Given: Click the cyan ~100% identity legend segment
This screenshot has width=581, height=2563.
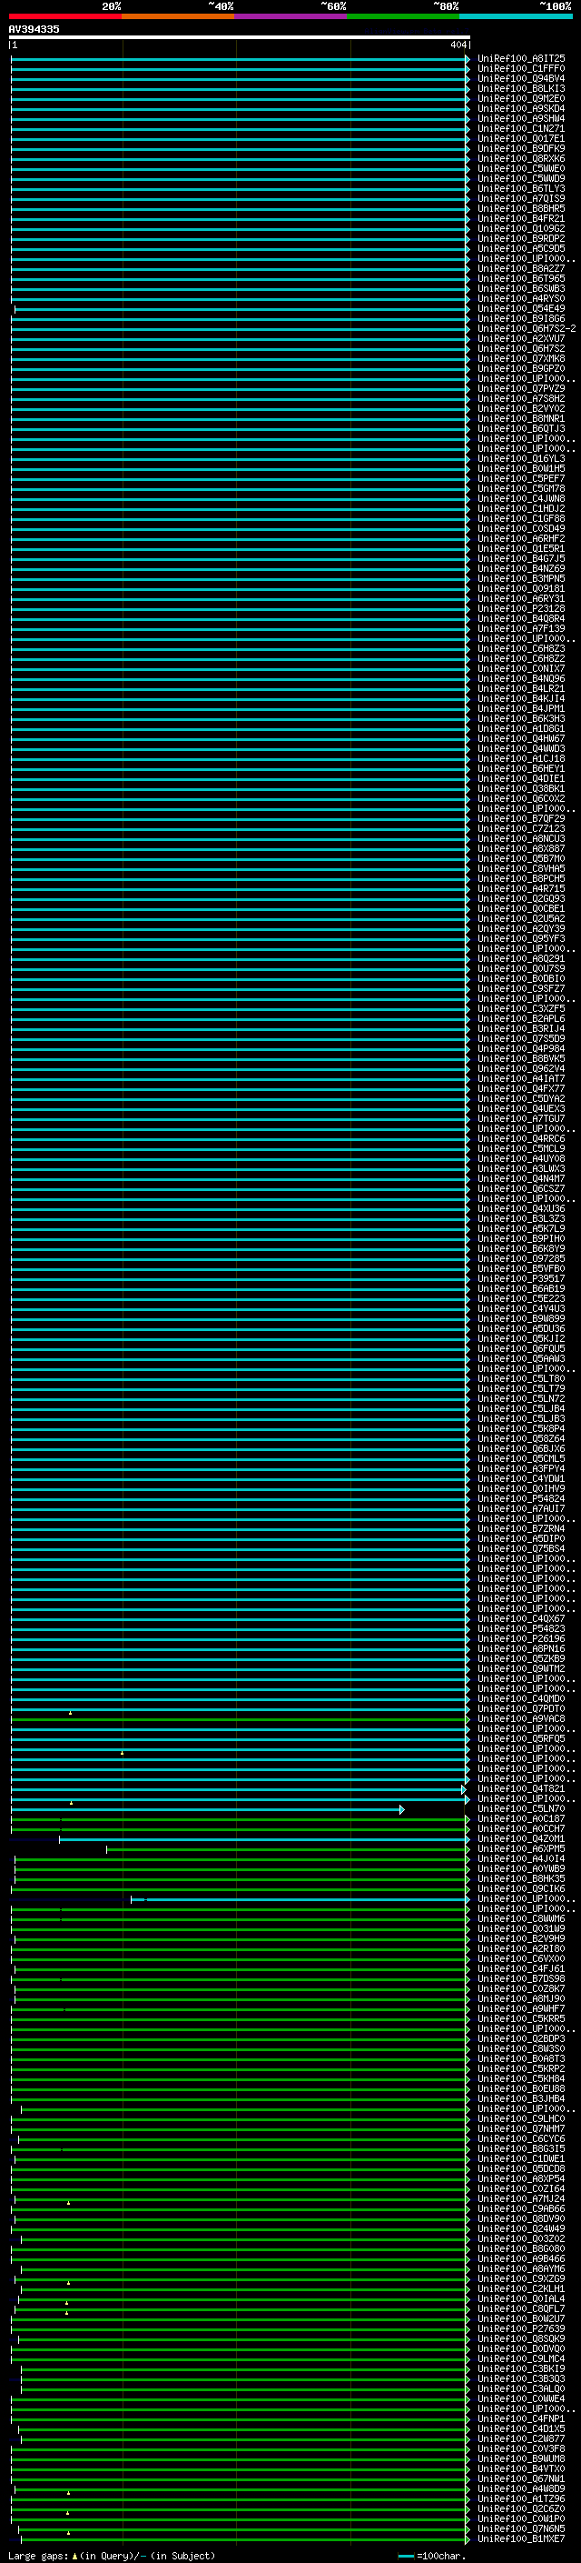Looking at the screenshot, I should 516,16.
